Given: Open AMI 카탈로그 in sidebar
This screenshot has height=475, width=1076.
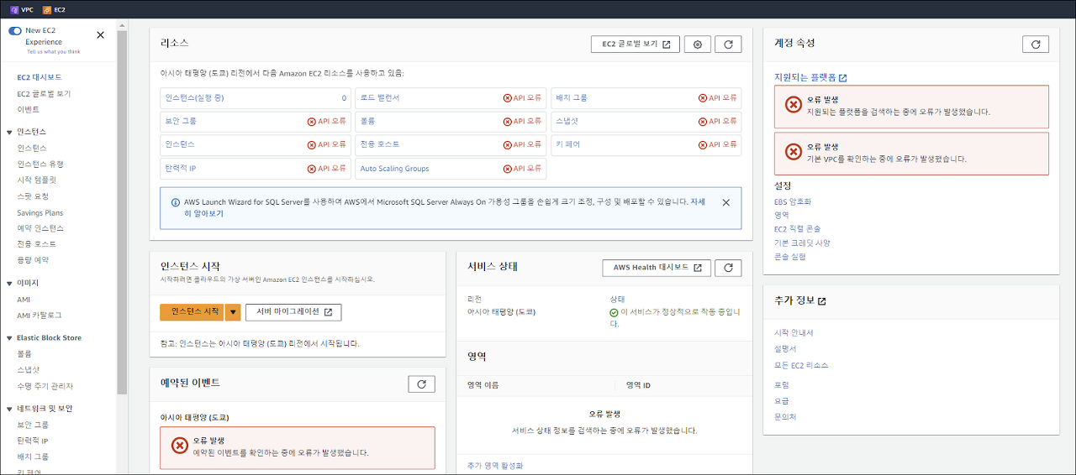Looking at the screenshot, I should (40, 315).
